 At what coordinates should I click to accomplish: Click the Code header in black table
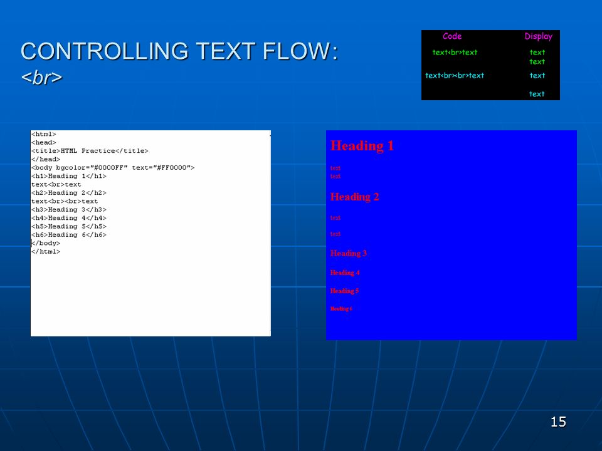pos(452,36)
